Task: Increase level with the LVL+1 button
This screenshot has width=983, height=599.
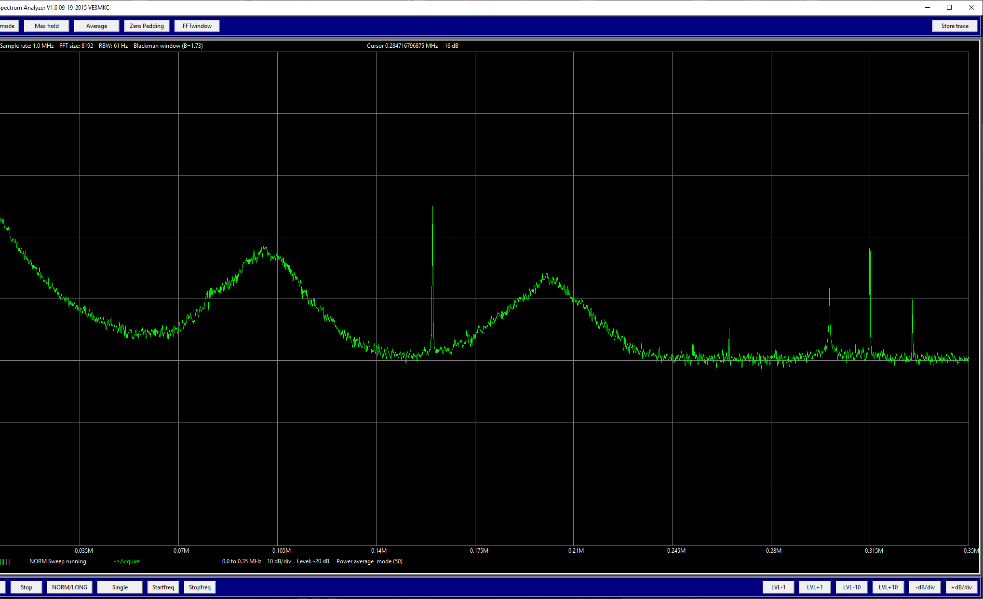Action: [x=815, y=587]
